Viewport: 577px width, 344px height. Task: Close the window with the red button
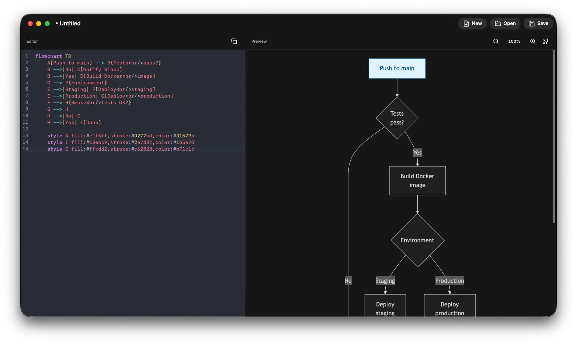pos(30,24)
